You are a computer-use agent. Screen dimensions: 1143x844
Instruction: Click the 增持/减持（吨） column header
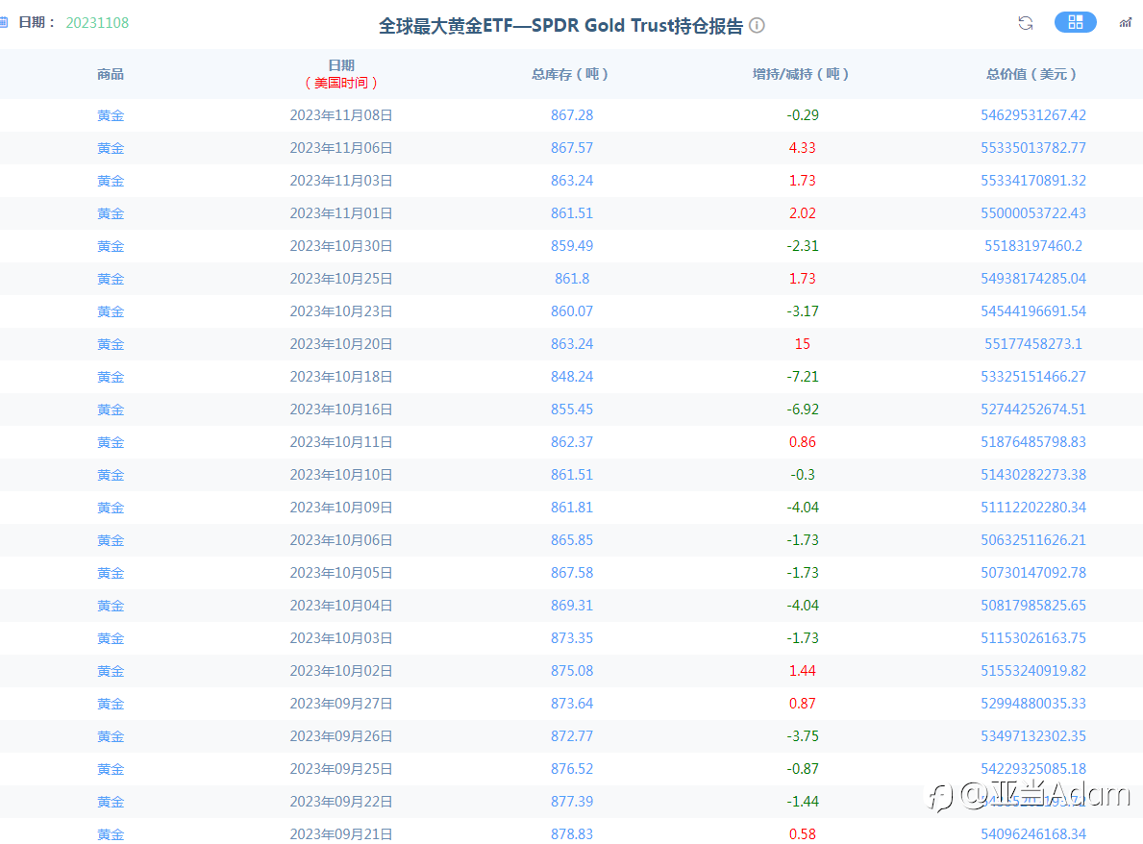tap(802, 74)
